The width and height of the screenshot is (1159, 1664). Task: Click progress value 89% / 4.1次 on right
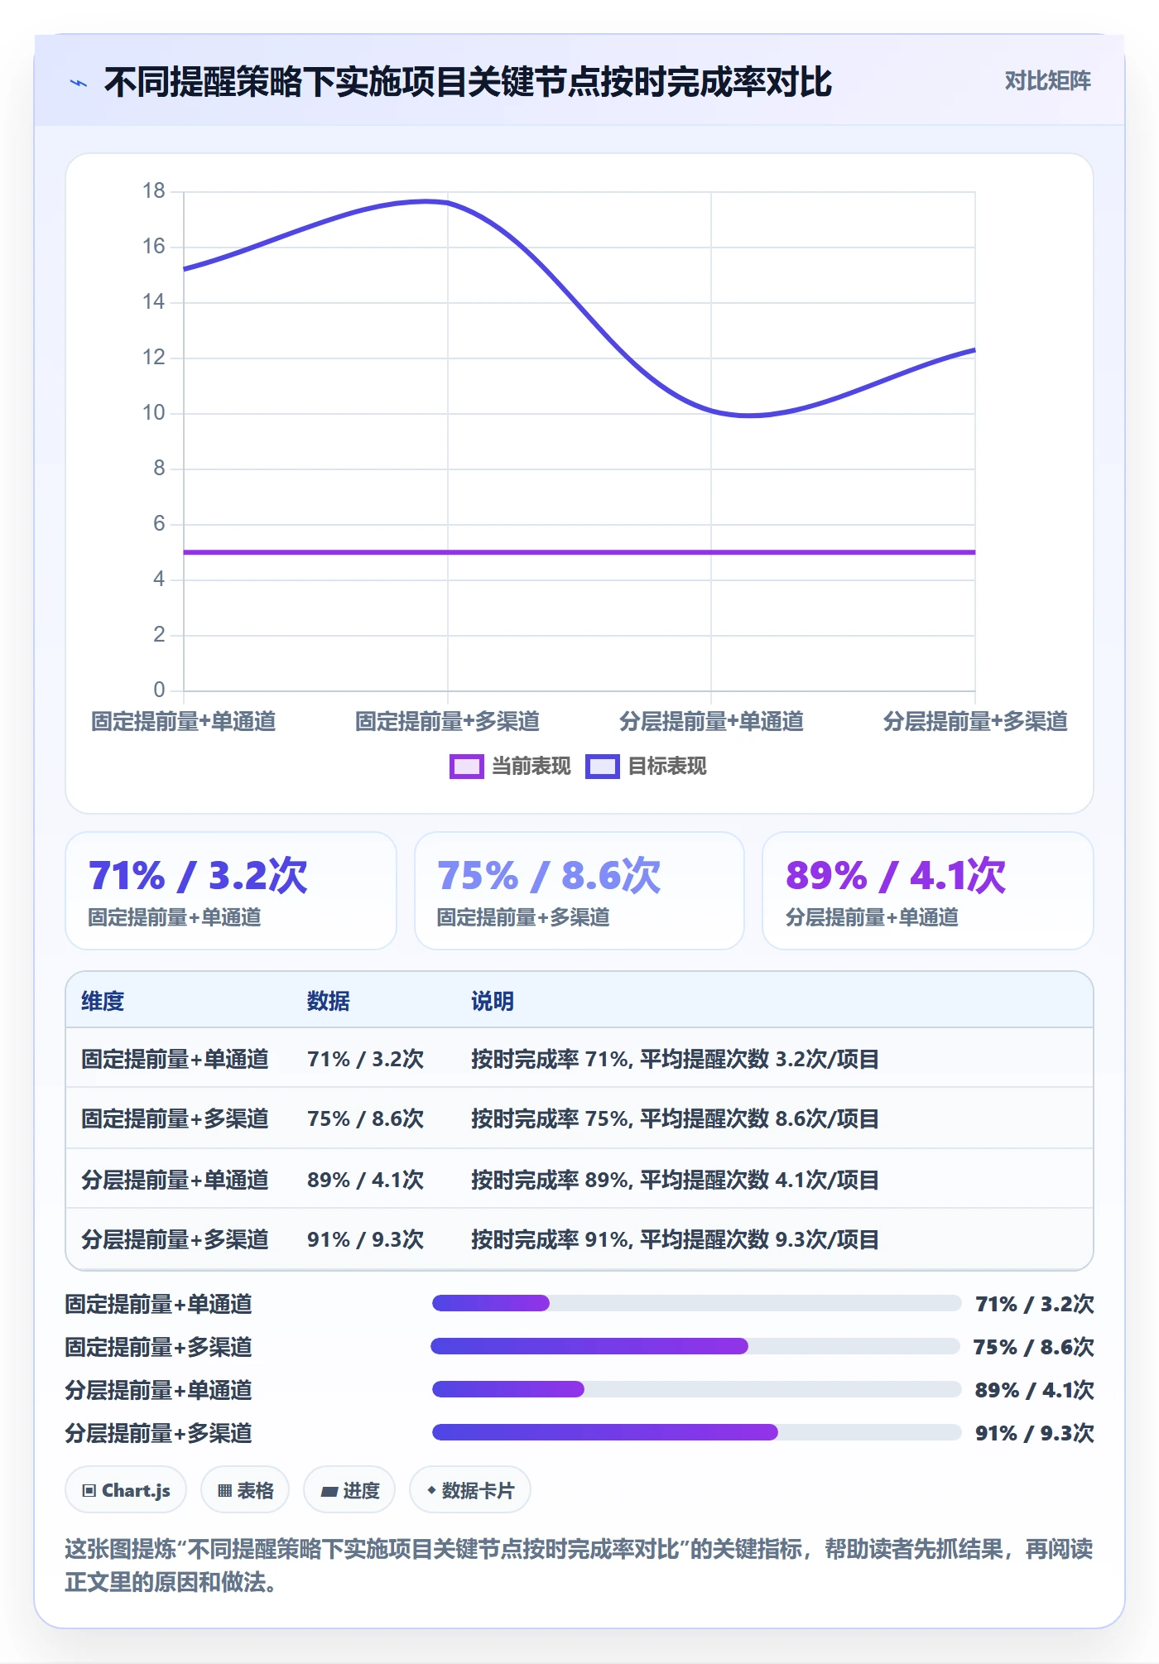[x=1034, y=1389]
